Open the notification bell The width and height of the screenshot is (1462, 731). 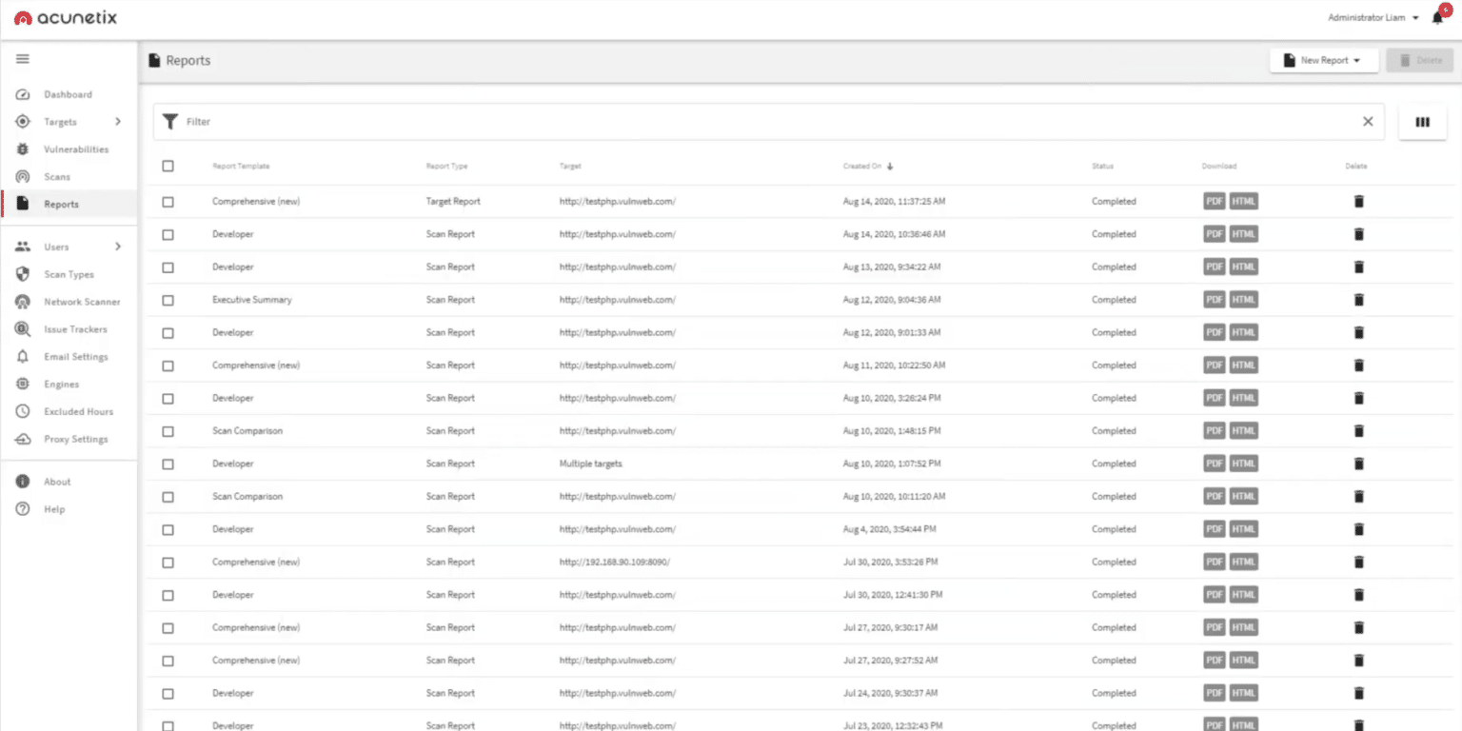tap(1437, 17)
